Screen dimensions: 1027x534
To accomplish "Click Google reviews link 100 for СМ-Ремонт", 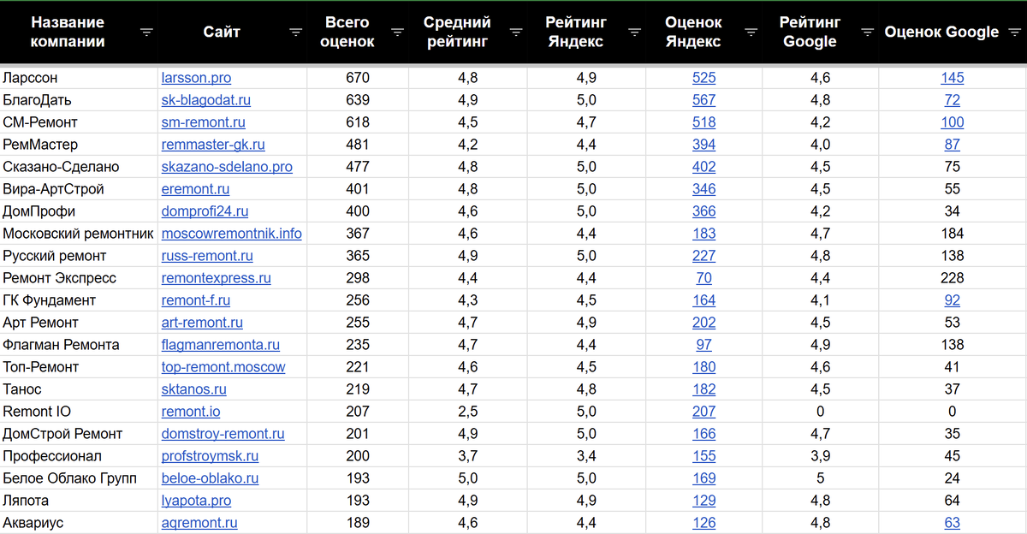I will tap(953, 122).
